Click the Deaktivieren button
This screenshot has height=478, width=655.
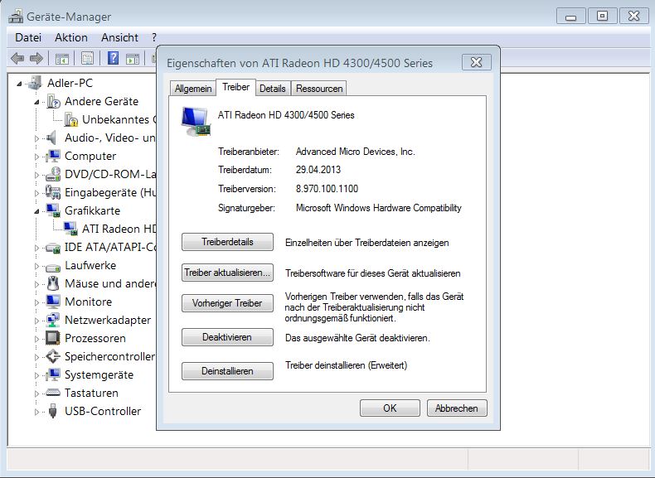pyautogui.click(x=227, y=337)
